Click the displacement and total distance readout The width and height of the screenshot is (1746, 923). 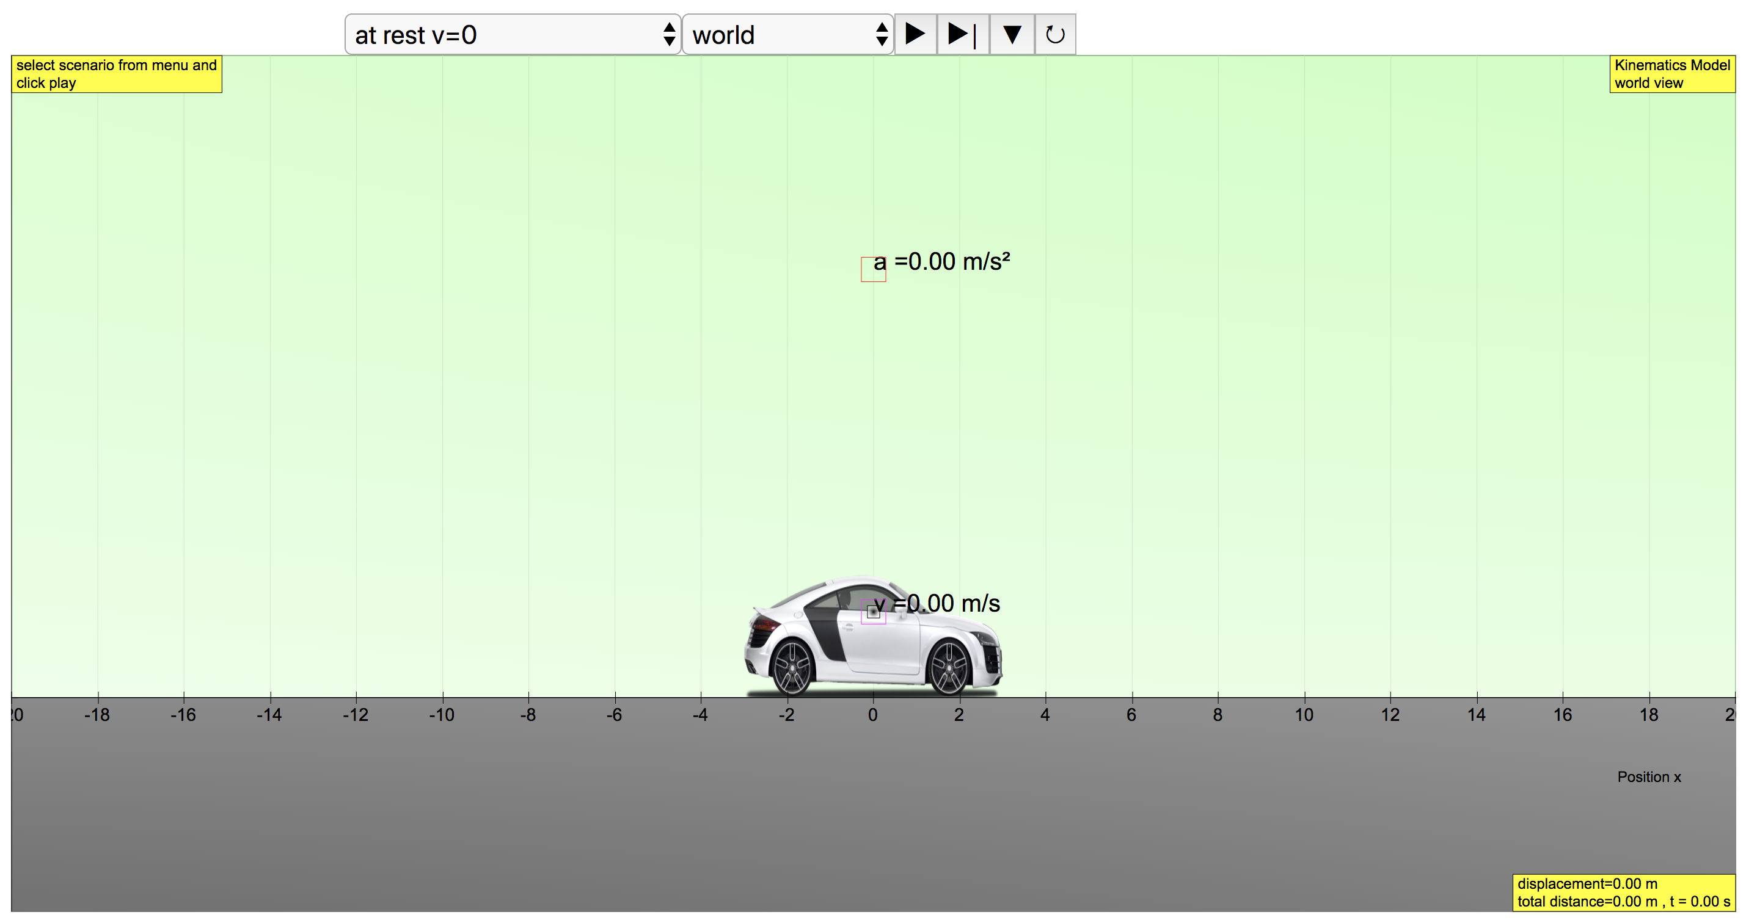coord(1623,892)
